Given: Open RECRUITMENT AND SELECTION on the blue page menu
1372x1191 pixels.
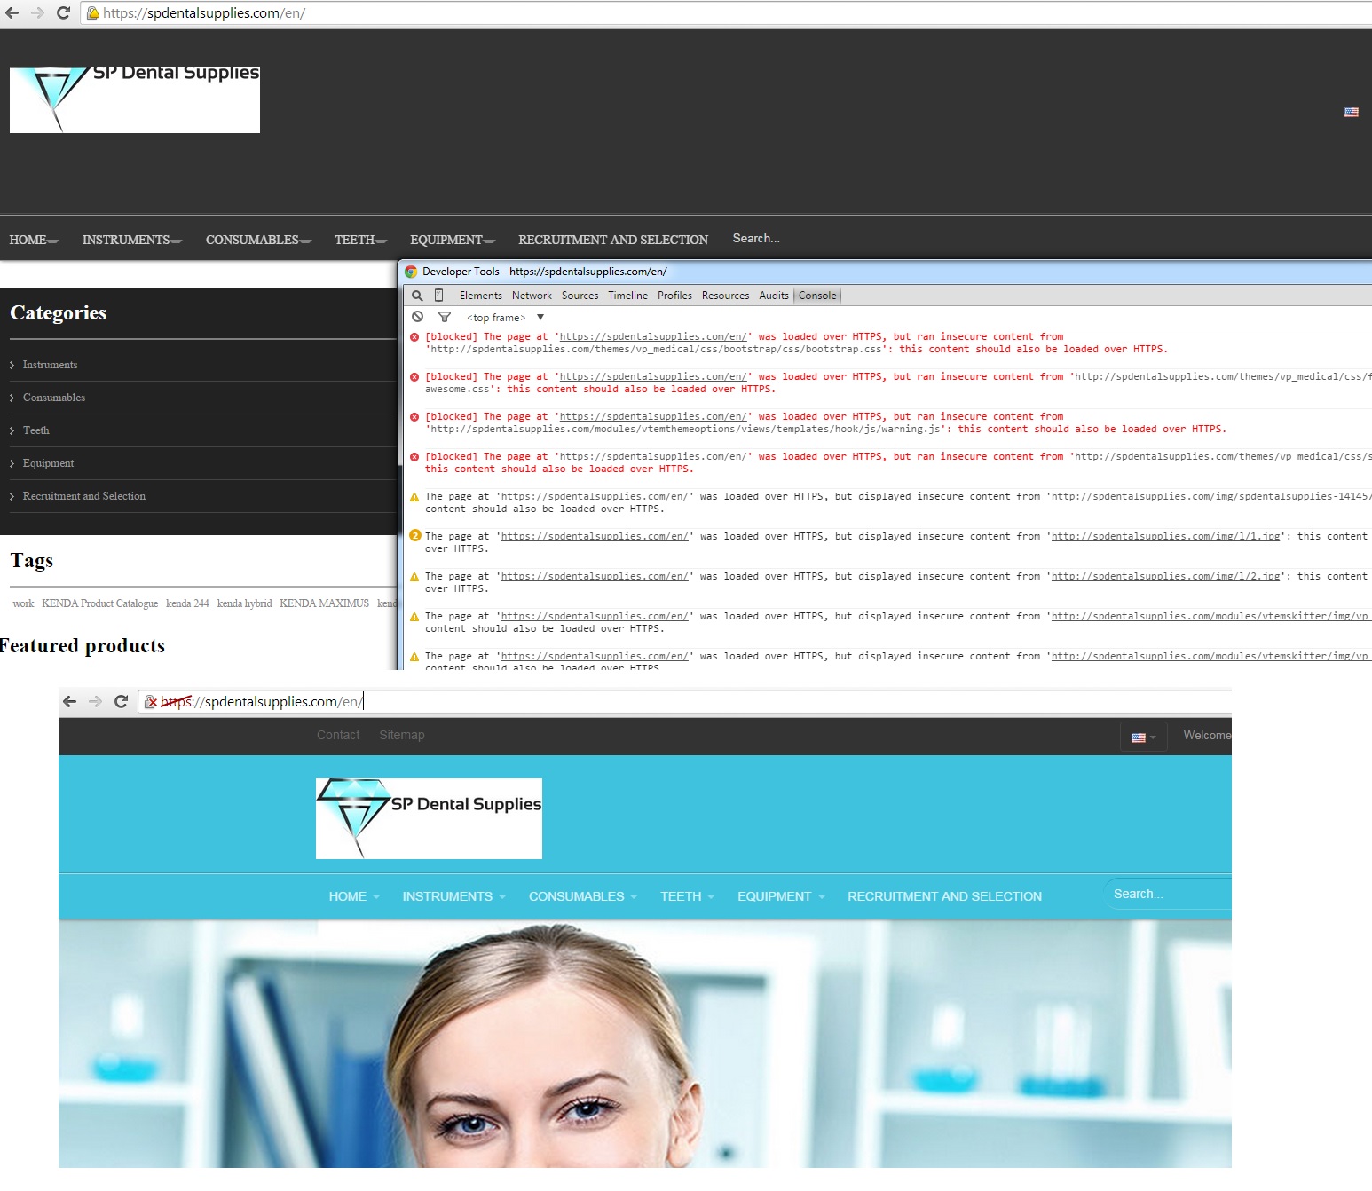Looking at the screenshot, I should click(944, 896).
